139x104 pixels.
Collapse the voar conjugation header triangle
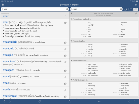tap(72, 13)
